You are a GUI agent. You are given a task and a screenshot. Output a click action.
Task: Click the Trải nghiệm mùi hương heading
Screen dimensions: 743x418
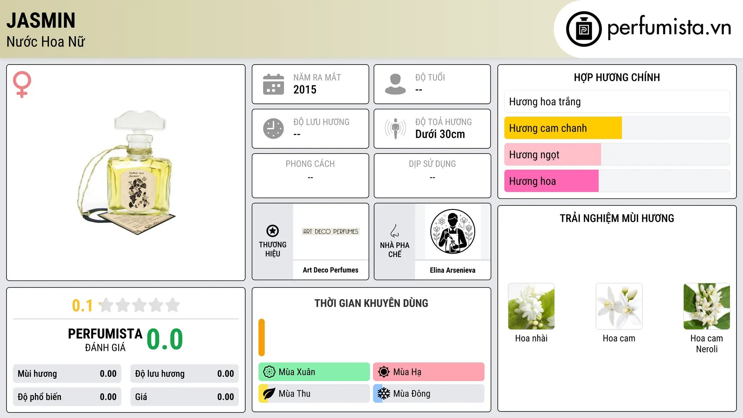click(617, 218)
